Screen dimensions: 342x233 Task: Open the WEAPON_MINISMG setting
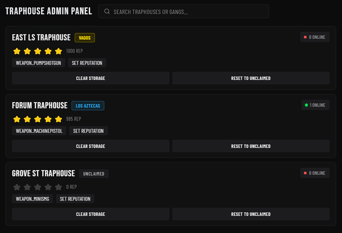click(33, 198)
